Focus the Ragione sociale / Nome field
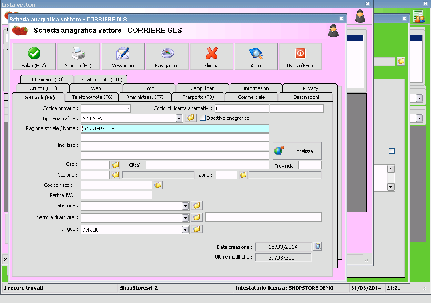The width and height of the screenshot is (431, 303). click(x=175, y=129)
